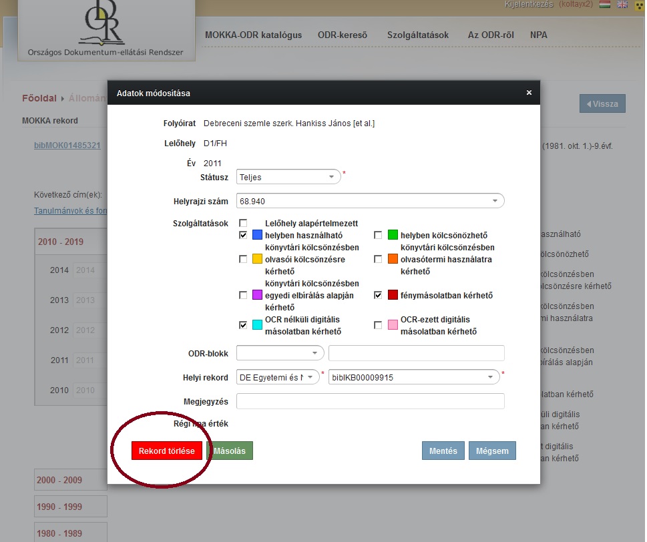The width and height of the screenshot is (647, 542).
Task: Open the Helyi rekord biblKB00009915 dropdown
Action: 491,377
